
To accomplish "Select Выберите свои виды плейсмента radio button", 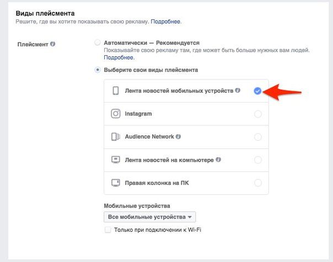I will [98, 70].
